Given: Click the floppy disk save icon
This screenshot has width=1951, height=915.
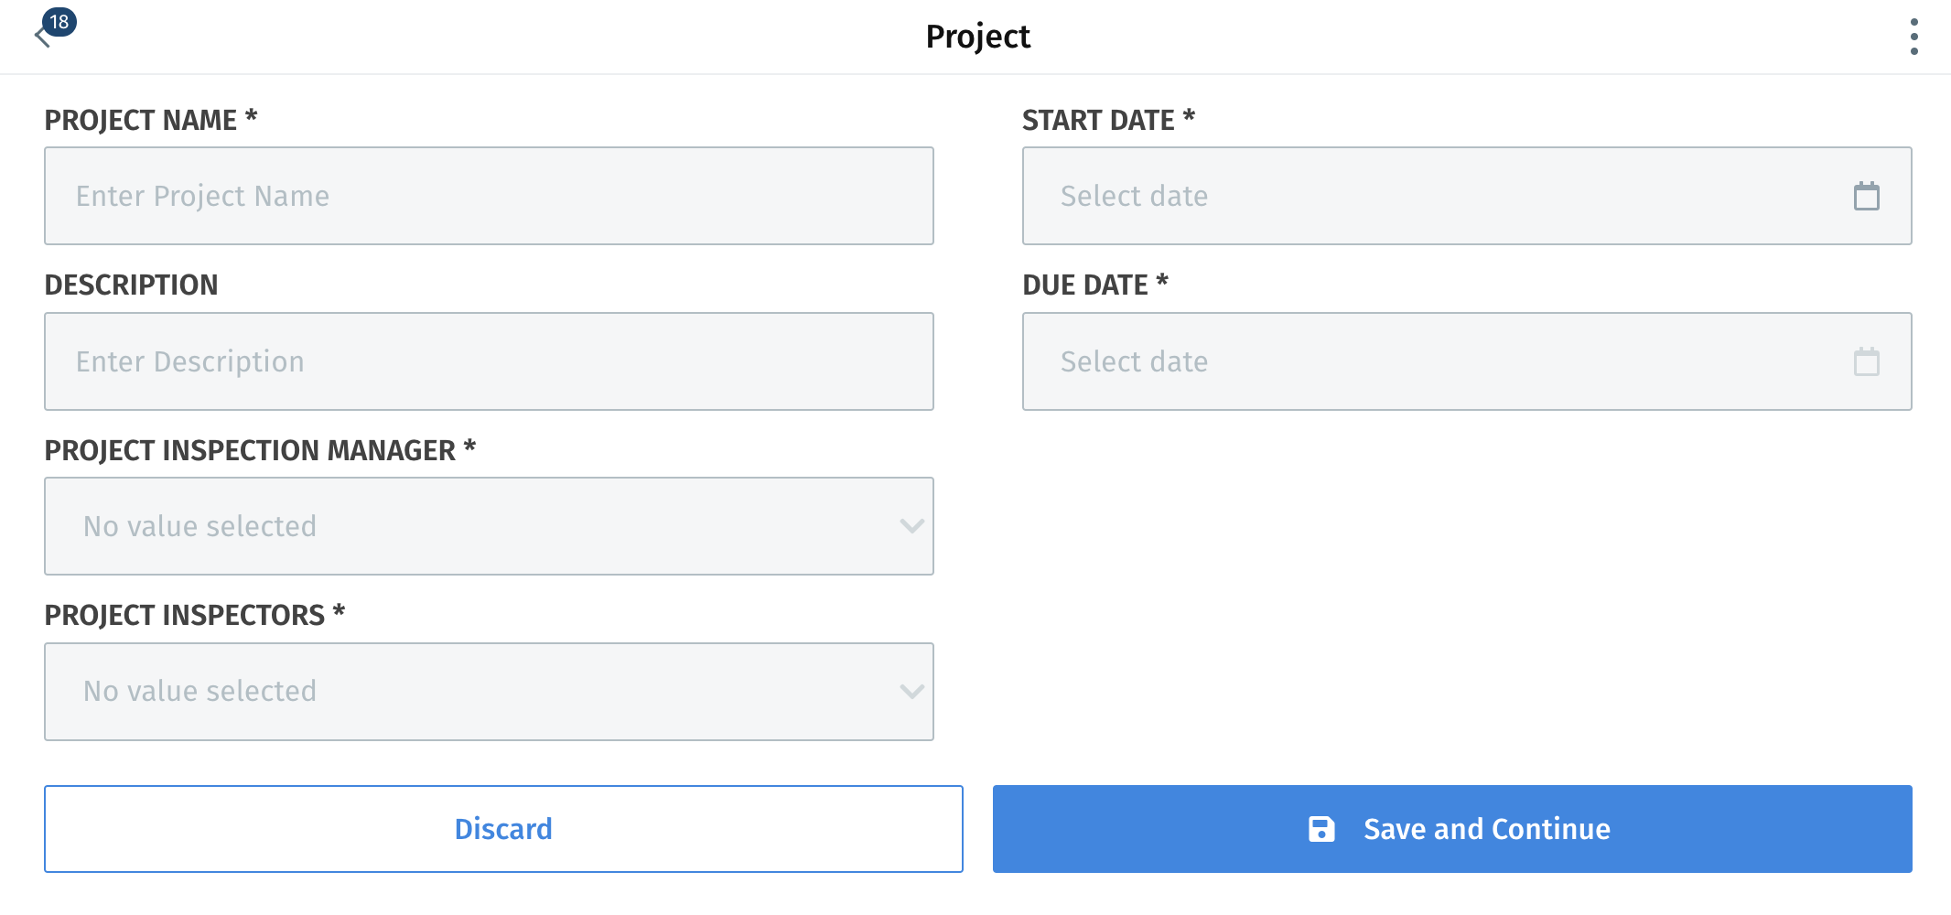Looking at the screenshot, I should [1321, 829].
